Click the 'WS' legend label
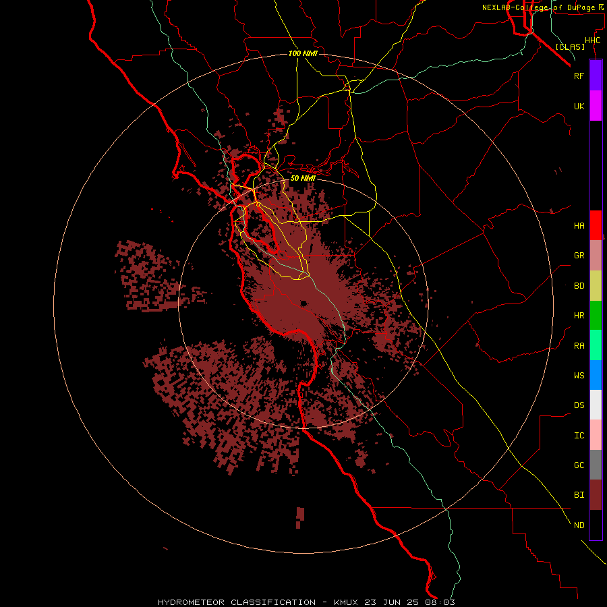 click(579, 375)
